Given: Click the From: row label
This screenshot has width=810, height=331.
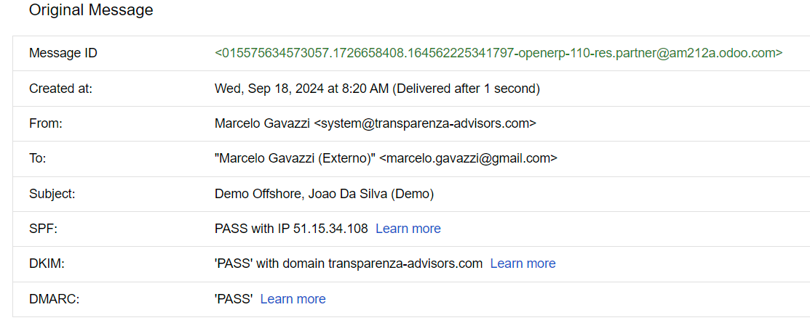Looking at the screenshot, I should pos(45,123).
